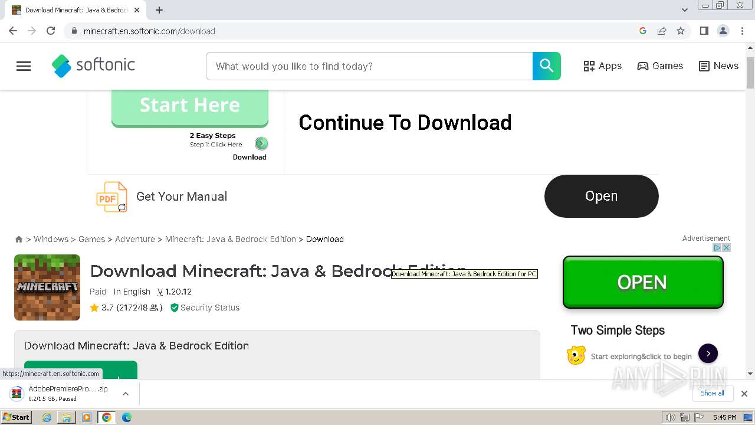Click the green download button

tap(81, 370)
